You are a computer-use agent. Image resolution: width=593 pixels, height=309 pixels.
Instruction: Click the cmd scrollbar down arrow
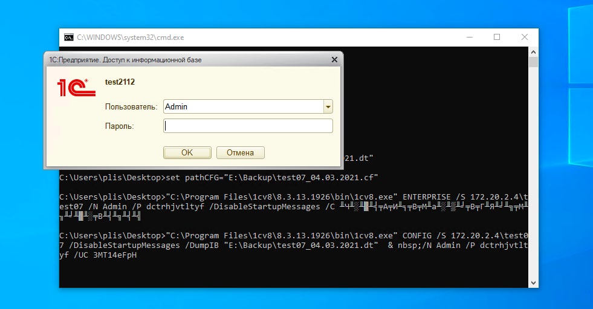point(533,283)
